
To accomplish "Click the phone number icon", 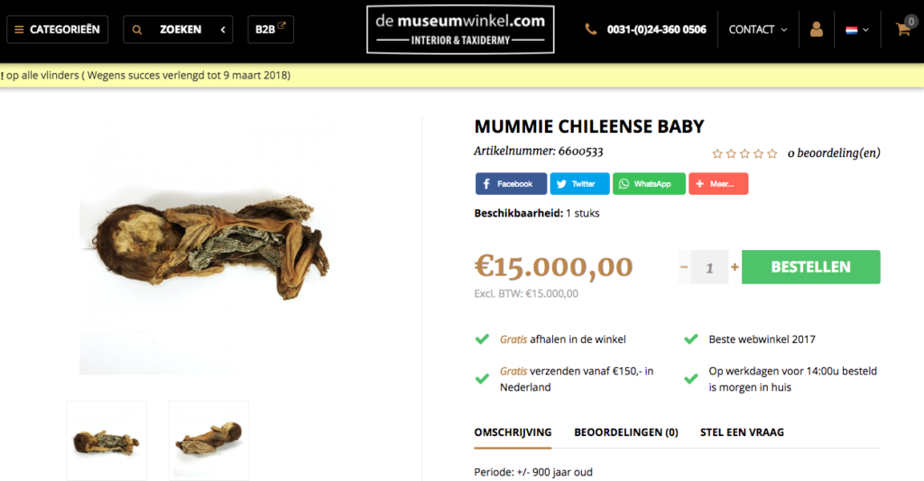I will point(591,30).
